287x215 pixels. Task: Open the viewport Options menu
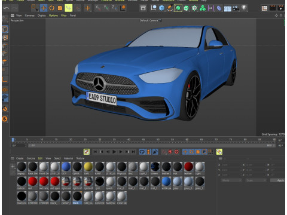click(53, 16)
